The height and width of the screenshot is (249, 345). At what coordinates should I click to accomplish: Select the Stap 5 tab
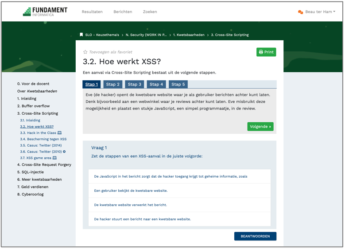point(178,84)
